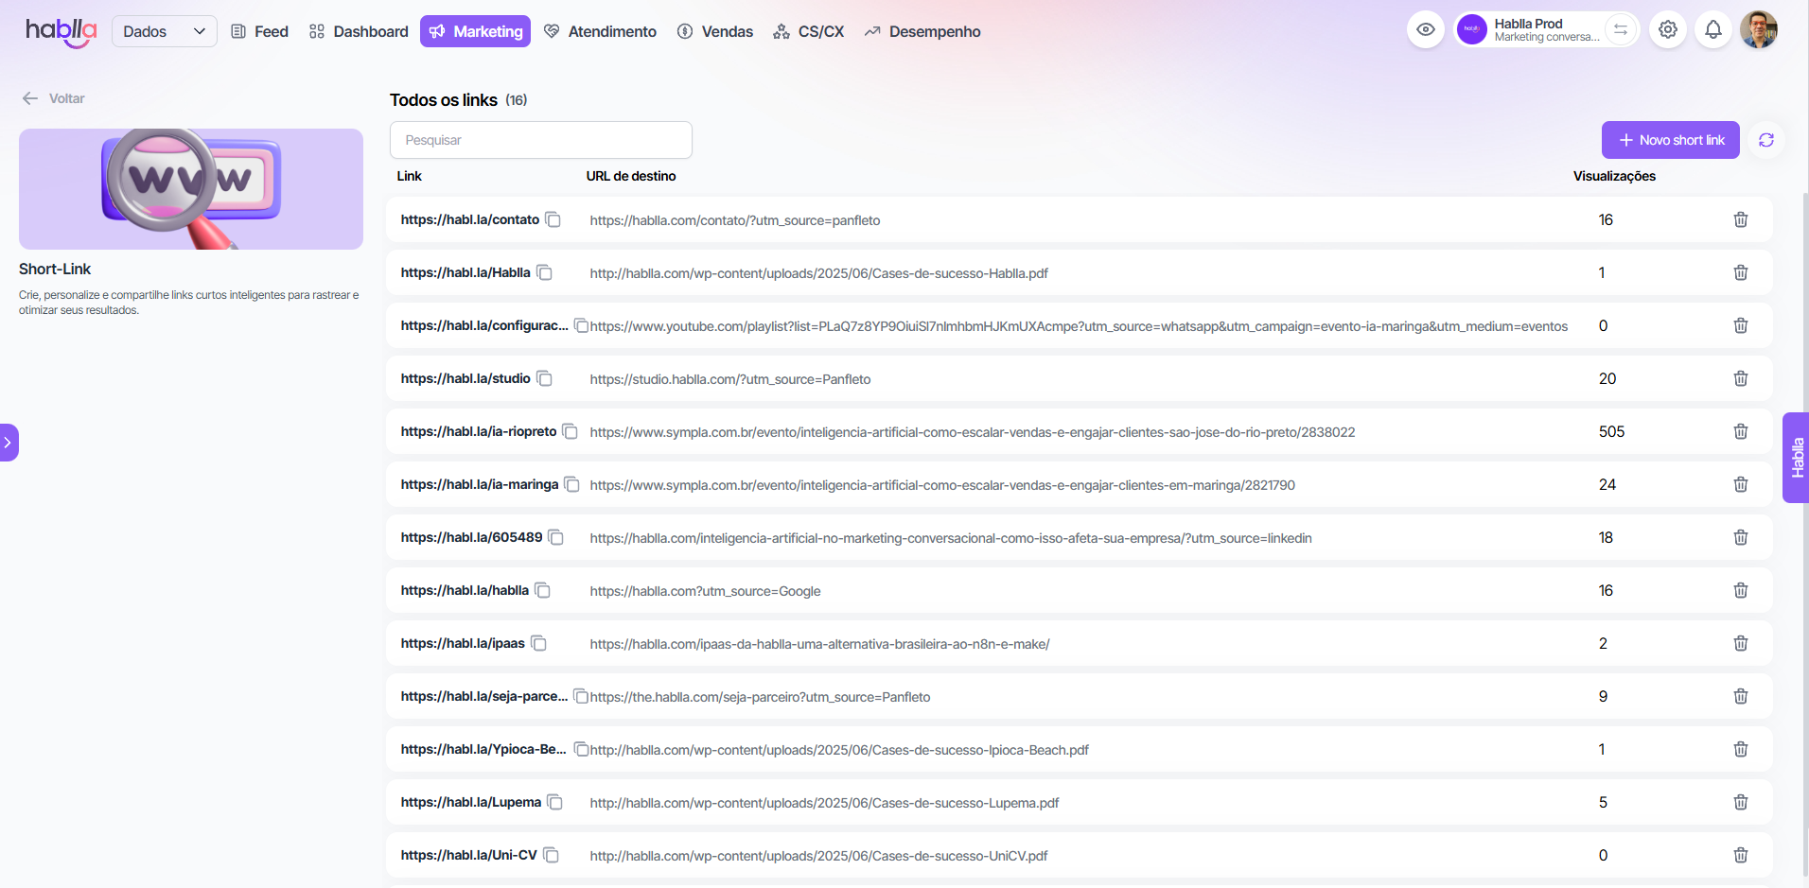The height and width of the screenshot is (888, 1809).
Task: Click the Pesquisar search field
Action: pos(540,140)
